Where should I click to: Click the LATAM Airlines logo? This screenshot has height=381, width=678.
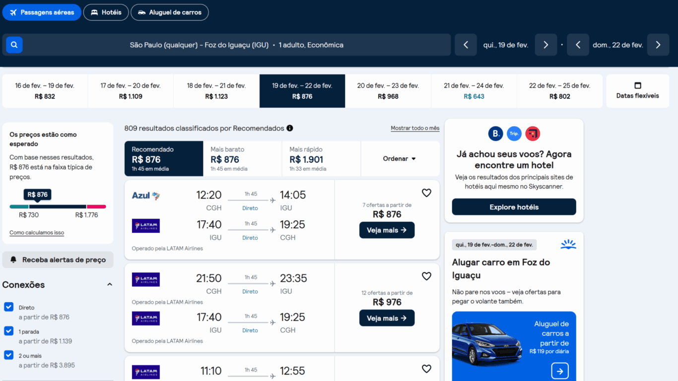pyautogui.click(x=145, y=226)
